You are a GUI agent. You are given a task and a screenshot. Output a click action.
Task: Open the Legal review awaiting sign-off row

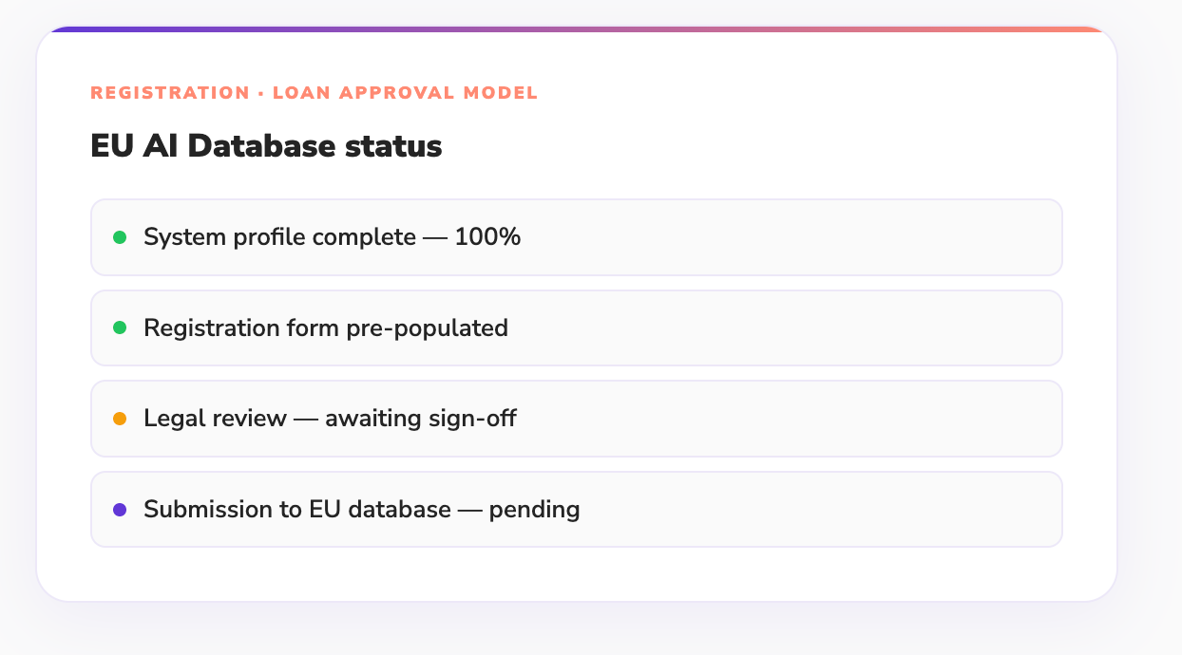click(x=760, y=419)
